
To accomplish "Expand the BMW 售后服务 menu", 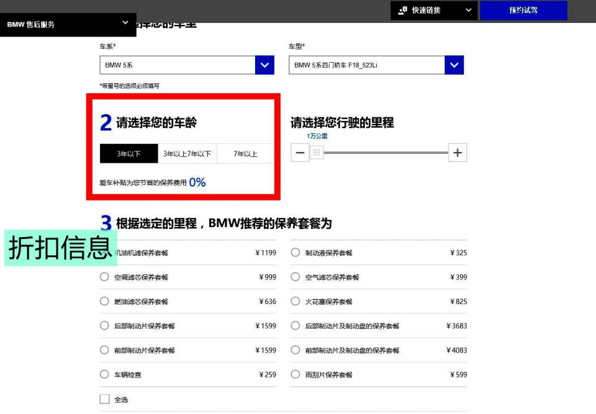I will click(x=68, y=25).
